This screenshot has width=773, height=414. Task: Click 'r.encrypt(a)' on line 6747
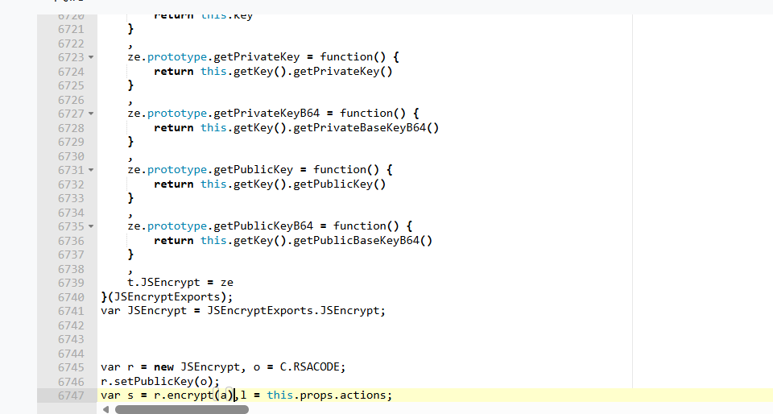pyautogui.click(x=193, y=395)
